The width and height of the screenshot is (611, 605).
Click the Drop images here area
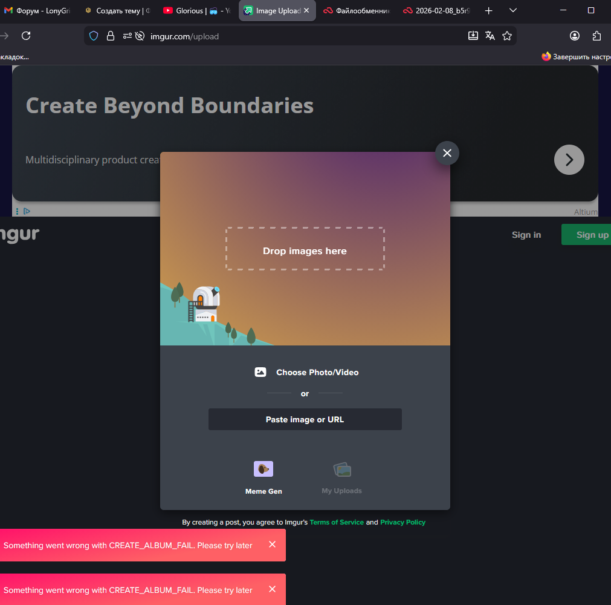coord(305,249)
